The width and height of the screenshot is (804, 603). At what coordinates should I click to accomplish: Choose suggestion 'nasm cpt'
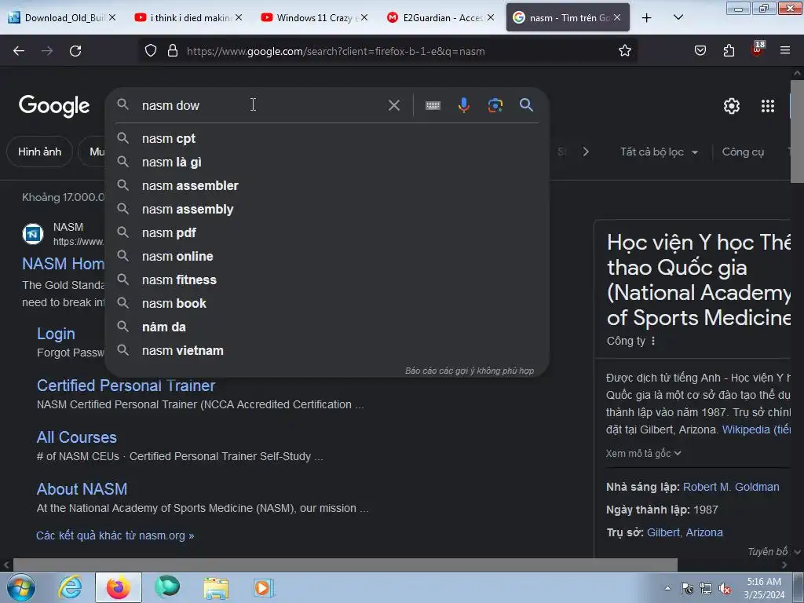pyautogui.click(x=327, y=138)
